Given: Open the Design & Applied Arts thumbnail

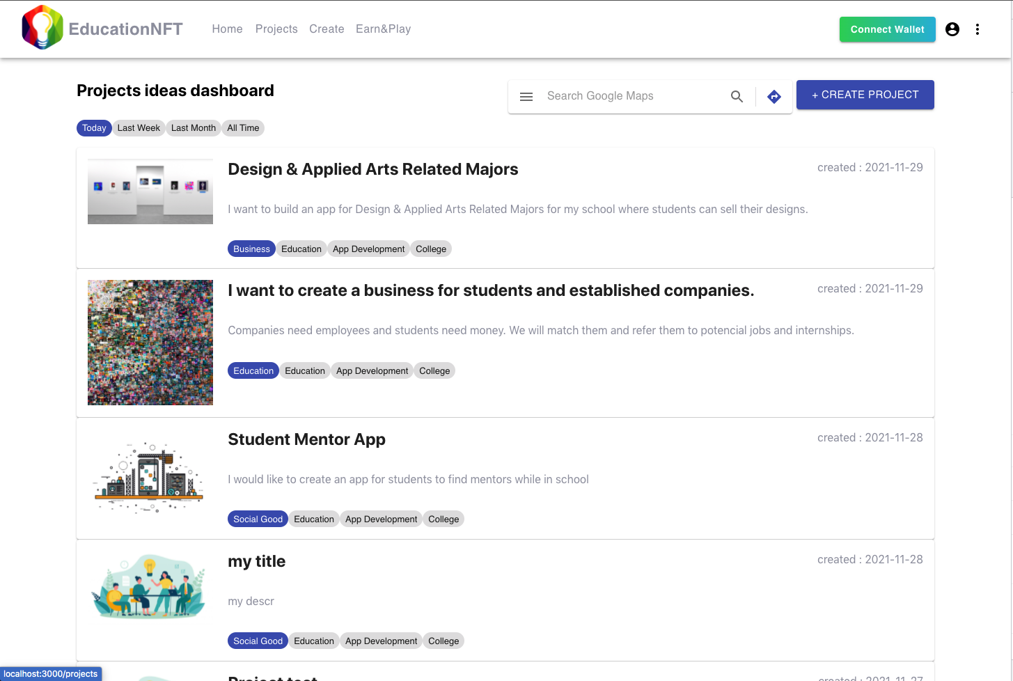Looking at the screenshot, I should 150,191.
